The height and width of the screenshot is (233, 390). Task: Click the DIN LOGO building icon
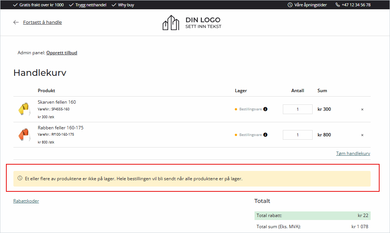click(x=171, y=23)
